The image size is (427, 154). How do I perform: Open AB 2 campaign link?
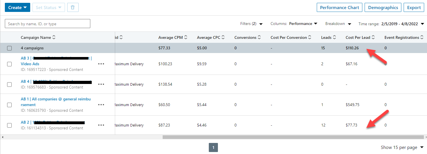[53, 122]
